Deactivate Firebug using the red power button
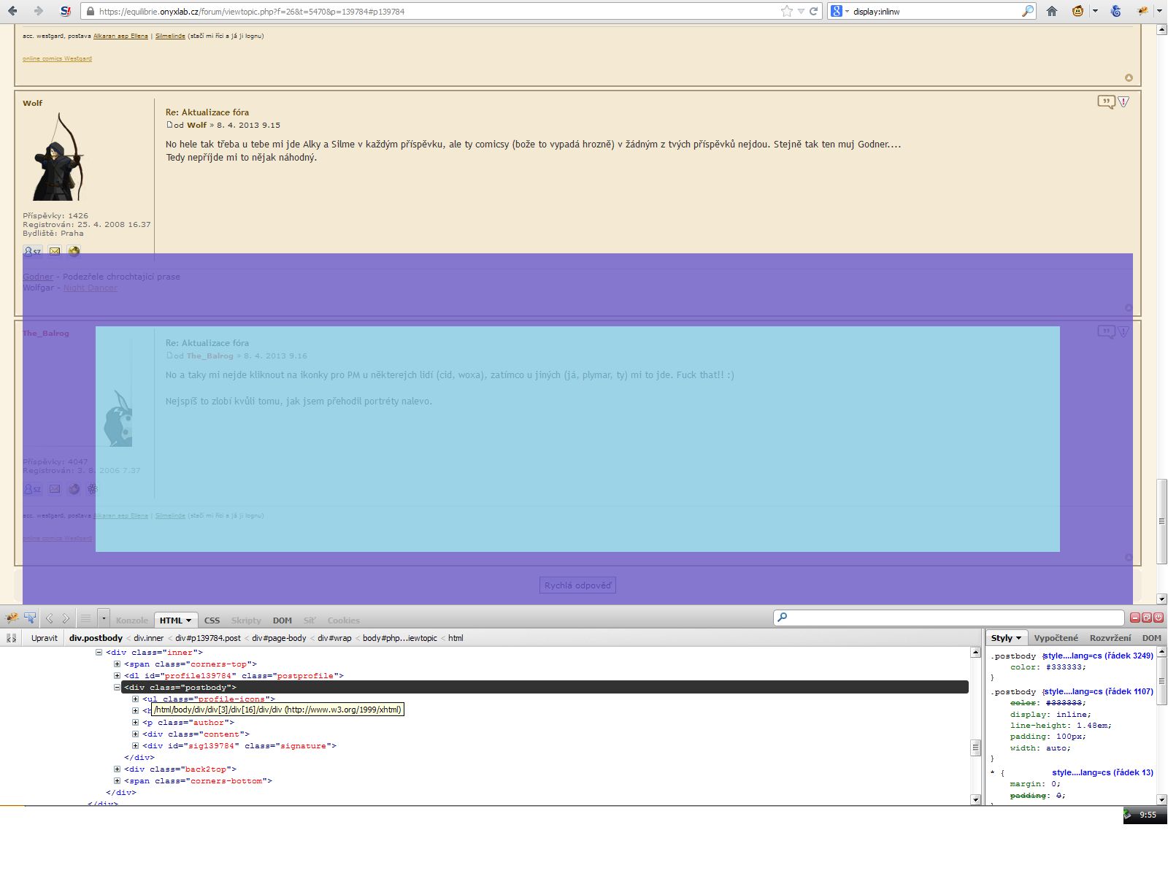The width and height of the screenshot is (1168, 876). 1159,618
